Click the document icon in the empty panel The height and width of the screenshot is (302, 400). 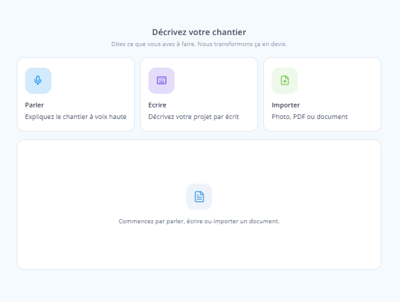199,196
